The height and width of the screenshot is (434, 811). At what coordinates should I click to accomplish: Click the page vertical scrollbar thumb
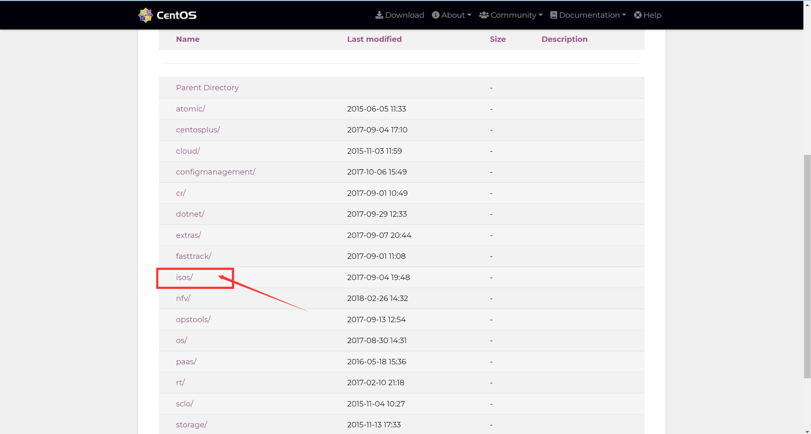pos(807,266)
